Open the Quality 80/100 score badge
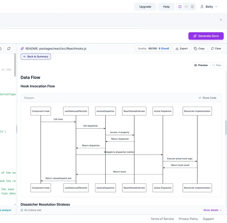 tap(154, 48)
